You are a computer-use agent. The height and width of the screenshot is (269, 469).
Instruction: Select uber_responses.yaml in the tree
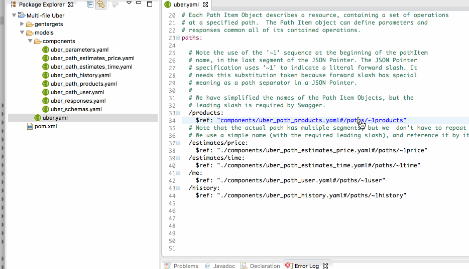point(78,101)
